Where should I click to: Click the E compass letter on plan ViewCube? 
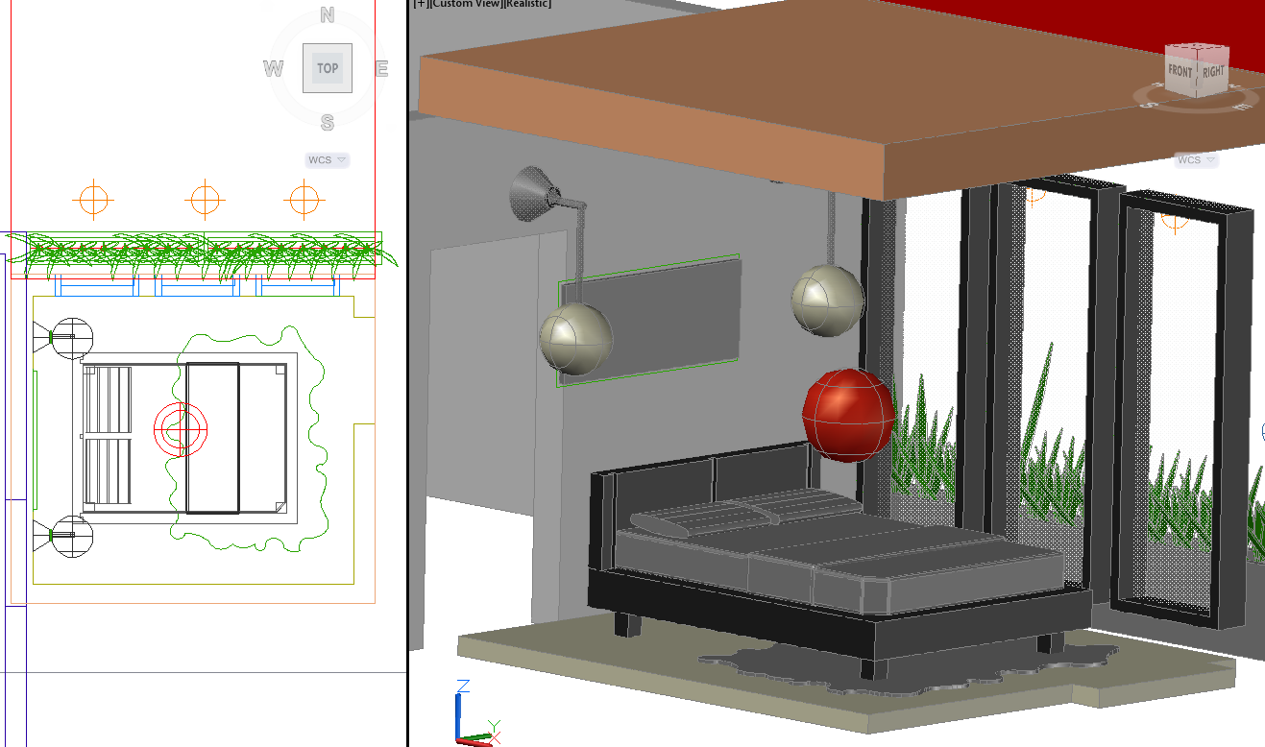click(381, 69)
